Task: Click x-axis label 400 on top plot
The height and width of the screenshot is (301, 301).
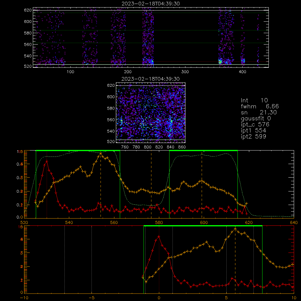Action: click(242, 72)
